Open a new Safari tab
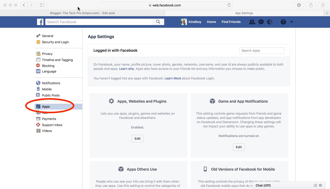330x189 pixels. [327, 13]
